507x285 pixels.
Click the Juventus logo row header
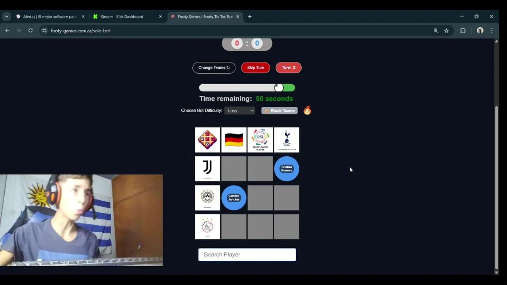(207, 169)
